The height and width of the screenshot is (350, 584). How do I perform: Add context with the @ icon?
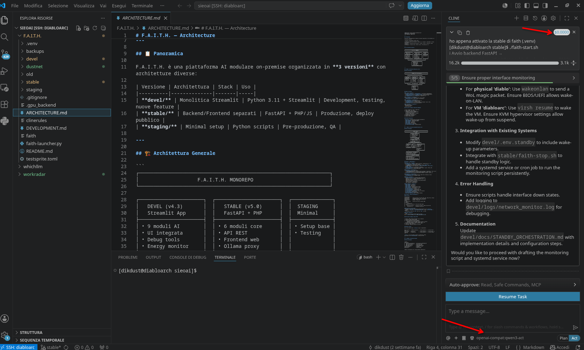pyautogui.click(x=448, y=338)
